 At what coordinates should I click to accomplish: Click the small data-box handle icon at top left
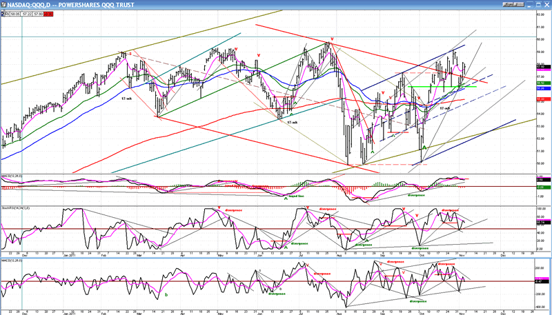coord(2,14)
